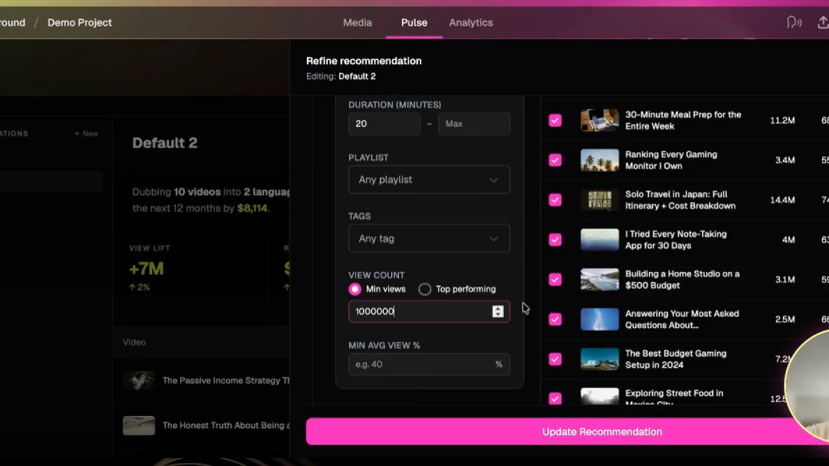Click Best Budget Gaming Setup thumbnail
The image size is (829, 466).
pyautogui.click(x=600, y=359)
